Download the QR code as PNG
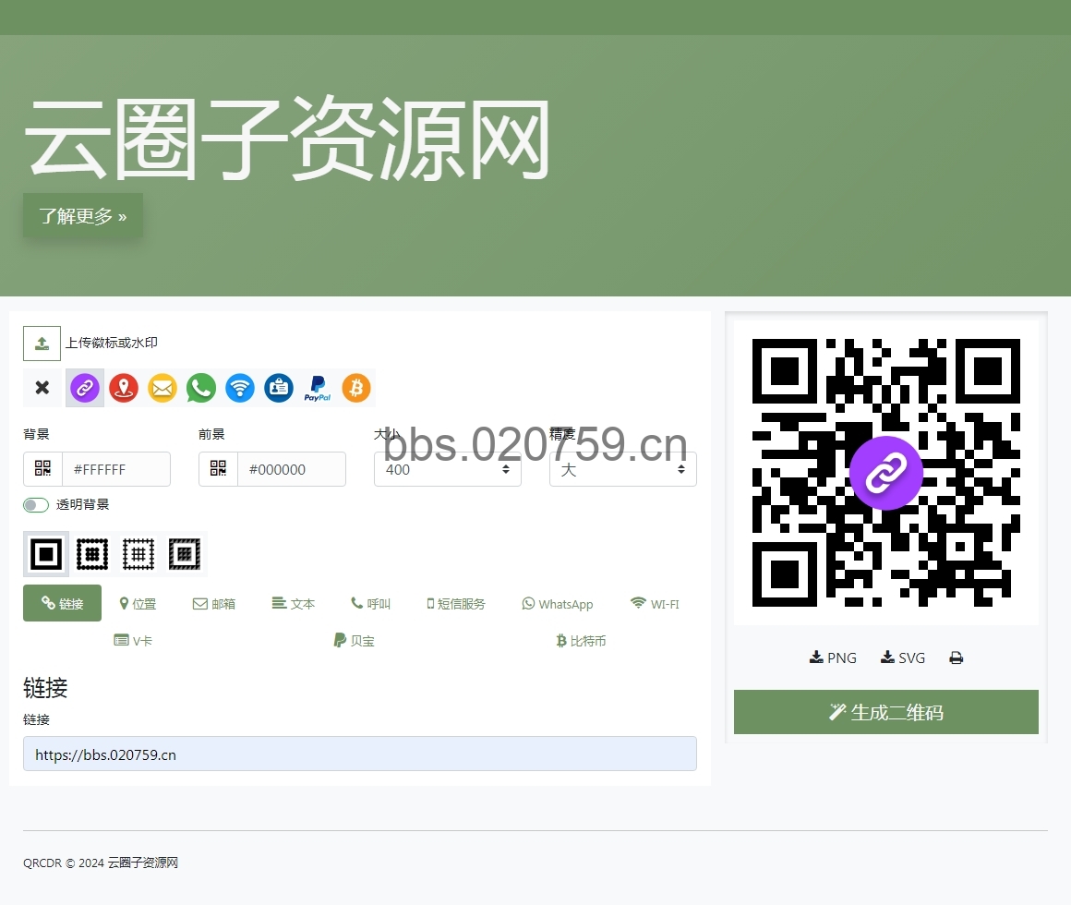 833,658
